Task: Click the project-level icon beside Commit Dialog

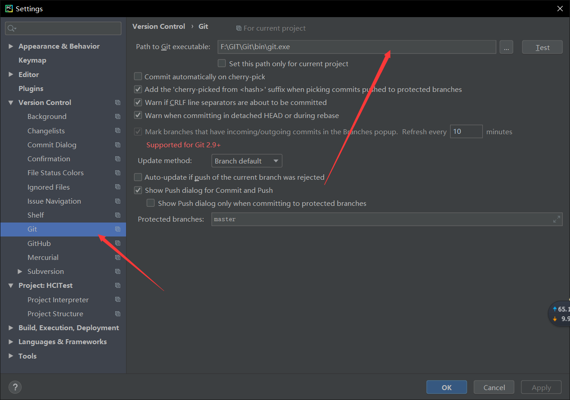Action: coord(118,145)
